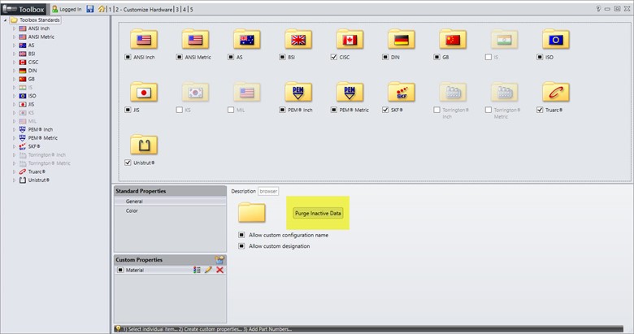Screen dimensions: 634x334
Task: Select Color under Standard Properties
Action: tap(132, 210)
